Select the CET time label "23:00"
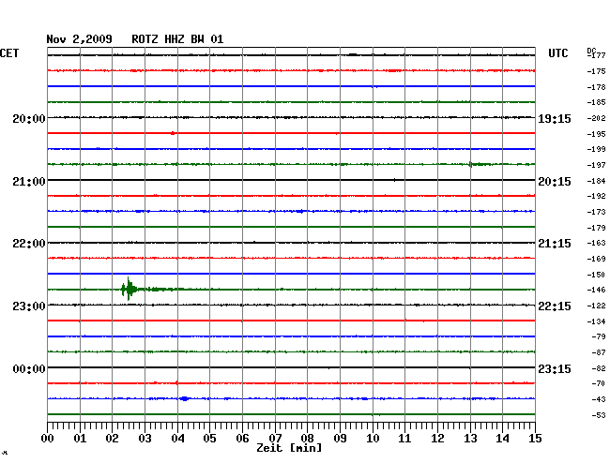 29,306
